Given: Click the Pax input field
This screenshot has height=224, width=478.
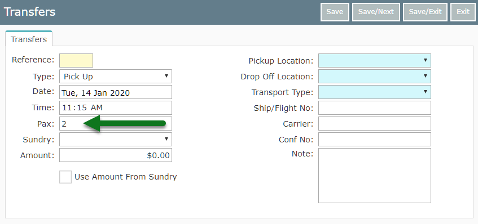Looking at the screenshot, I should (116, 124).
